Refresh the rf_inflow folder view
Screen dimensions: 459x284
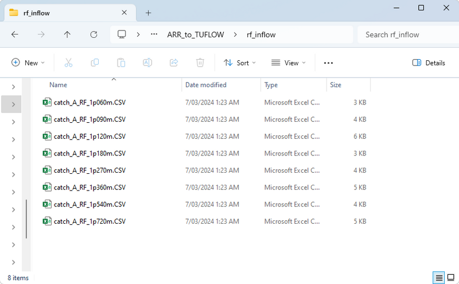point(94,34)
